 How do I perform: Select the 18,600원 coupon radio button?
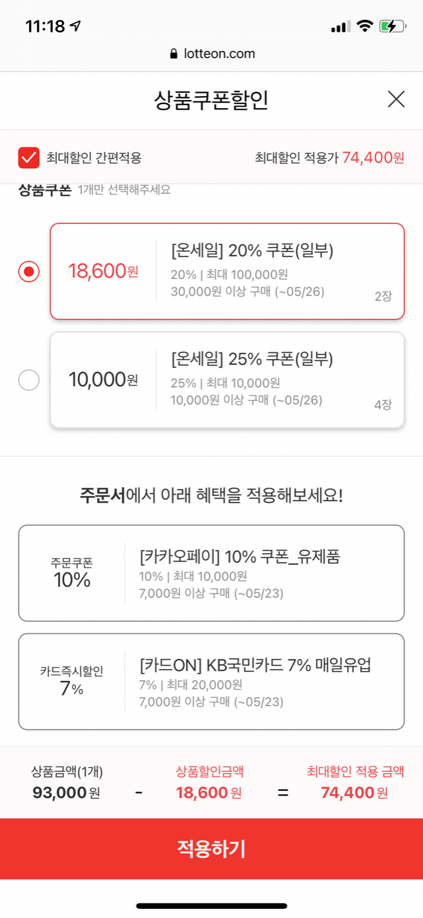tap(28, 272)
